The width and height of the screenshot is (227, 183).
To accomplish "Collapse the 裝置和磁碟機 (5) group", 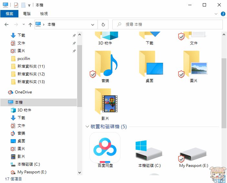I will 87,127.
